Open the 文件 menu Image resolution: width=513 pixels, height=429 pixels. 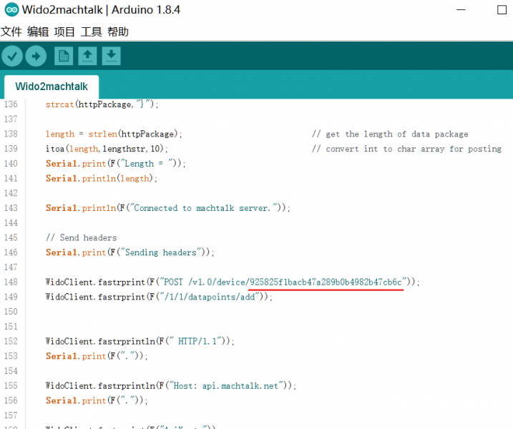point(11,32)
